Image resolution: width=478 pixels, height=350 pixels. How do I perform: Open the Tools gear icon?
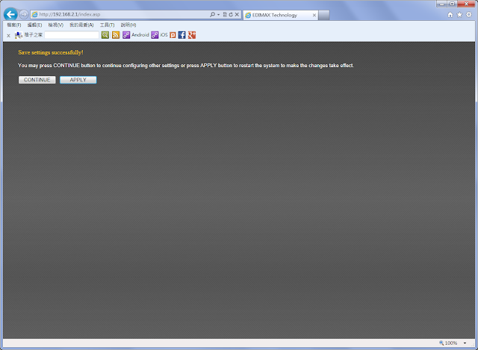pos(469,15)
